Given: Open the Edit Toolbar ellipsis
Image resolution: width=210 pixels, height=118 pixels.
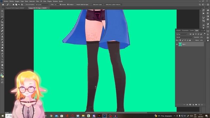Looking at the screenshot, I should tap(2, 70).
